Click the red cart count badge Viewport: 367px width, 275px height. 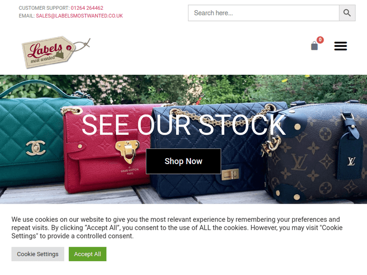pyautogui.click(x=320, y=40)
